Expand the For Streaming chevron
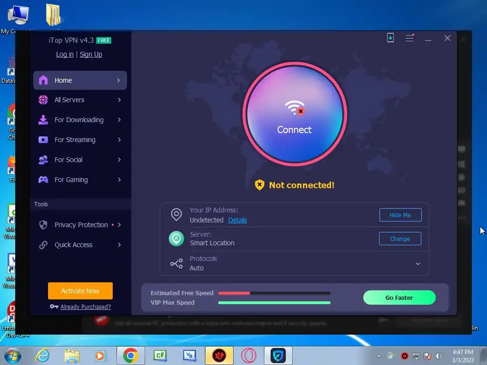Viewport: 487px width, 365px height. [x=119, y=140]
